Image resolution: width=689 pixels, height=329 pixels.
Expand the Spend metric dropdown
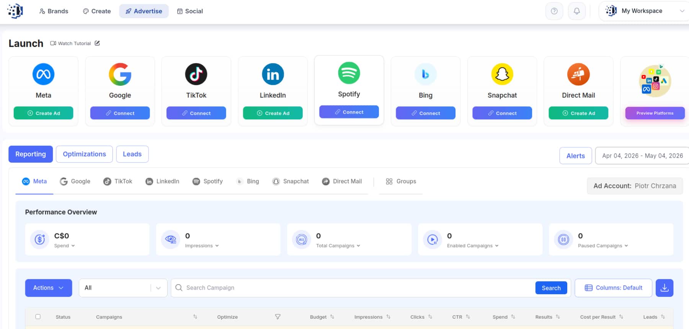64,246
